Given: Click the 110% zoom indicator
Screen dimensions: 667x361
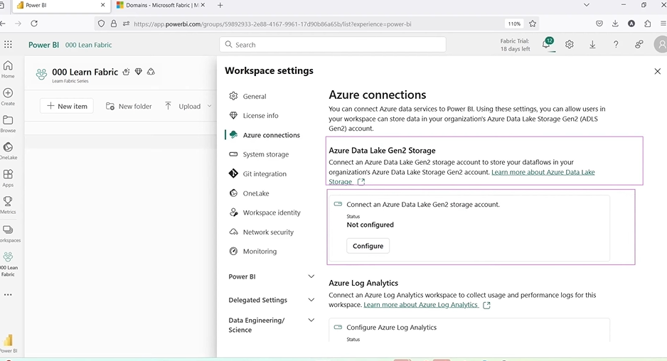Looking at the screenshot, I should (514, 24).
